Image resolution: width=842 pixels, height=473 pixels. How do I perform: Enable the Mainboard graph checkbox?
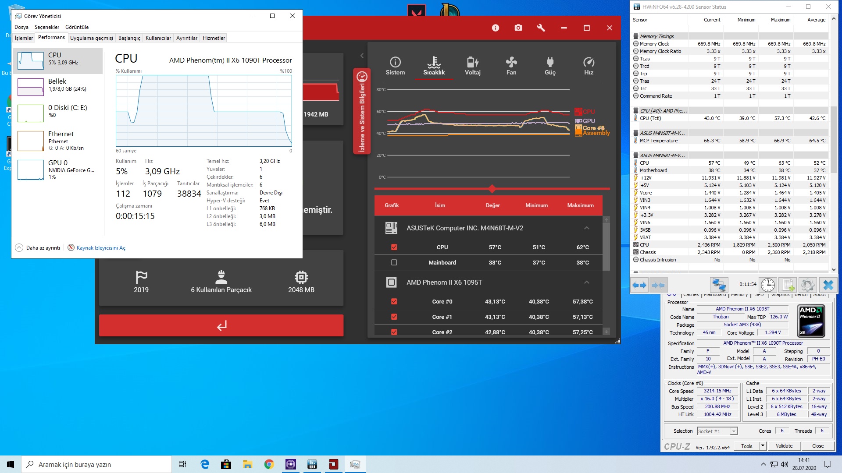(x=394, y=262)
